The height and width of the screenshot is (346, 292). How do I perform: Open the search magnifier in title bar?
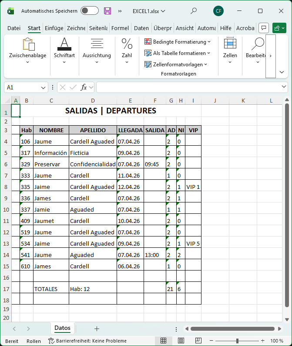tap(194, 11)
